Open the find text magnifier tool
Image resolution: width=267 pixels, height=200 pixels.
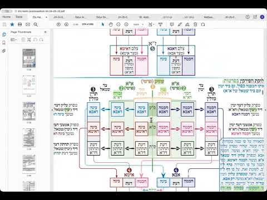tap(36, 24)
